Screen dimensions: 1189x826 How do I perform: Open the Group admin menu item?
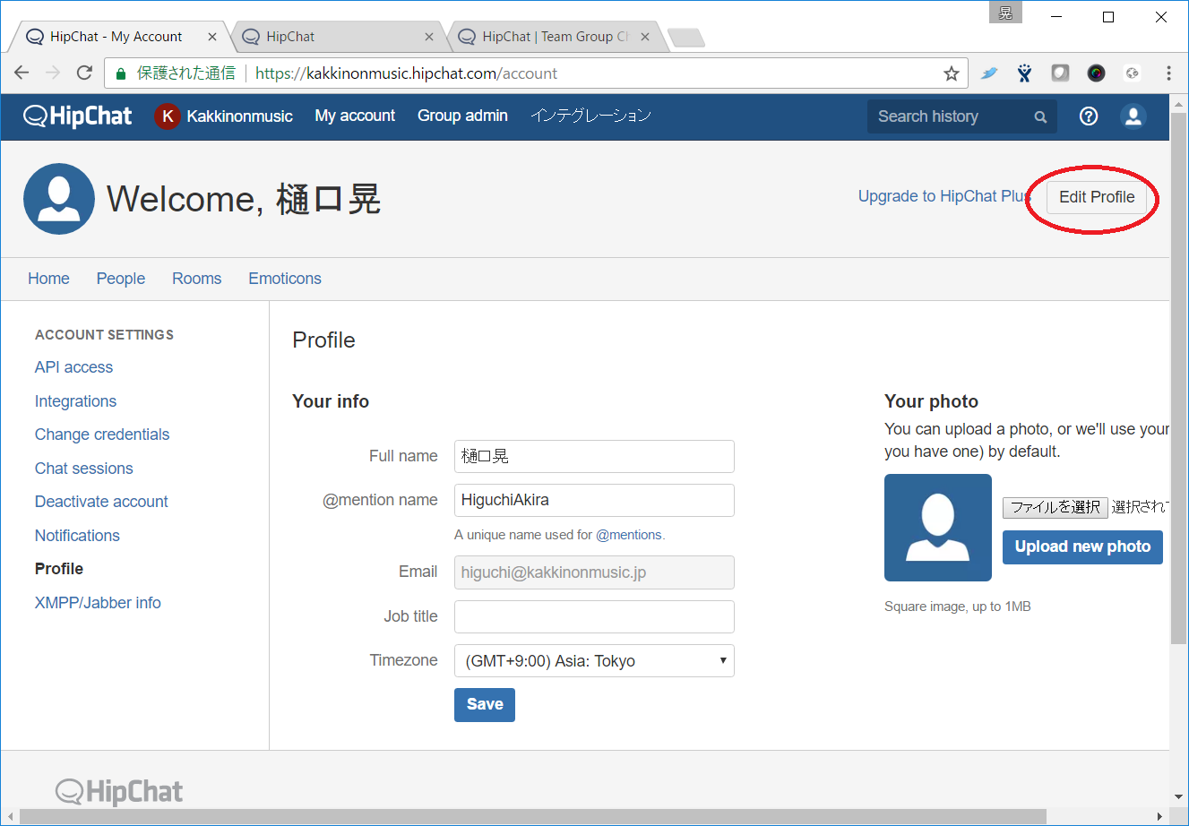coord(462,116)
